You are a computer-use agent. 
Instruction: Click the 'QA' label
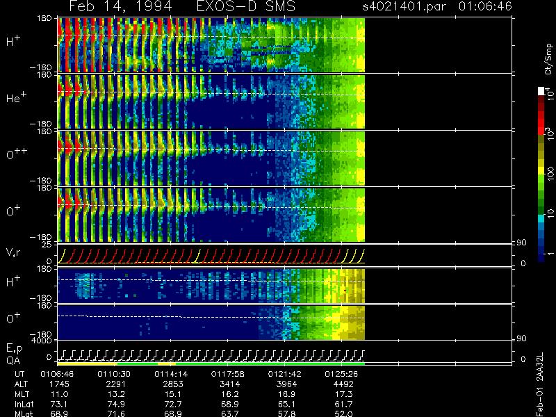coord(13,361)
